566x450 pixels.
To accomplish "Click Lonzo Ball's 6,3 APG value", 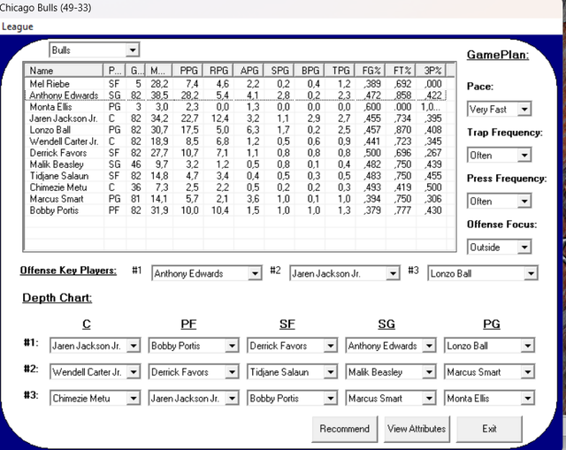I will (253, 130).
